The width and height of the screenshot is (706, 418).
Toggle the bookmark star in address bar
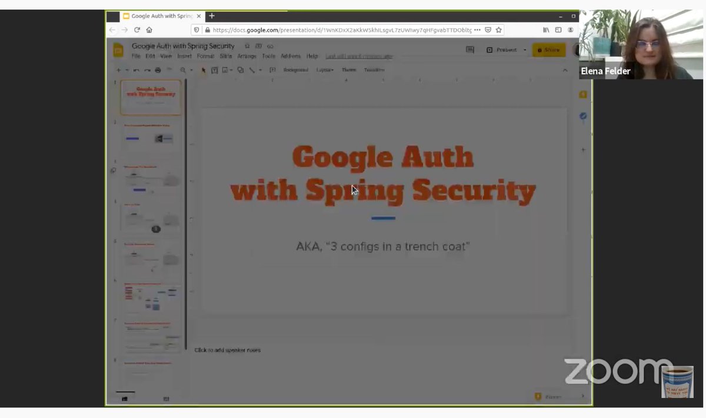coord(499,29)
